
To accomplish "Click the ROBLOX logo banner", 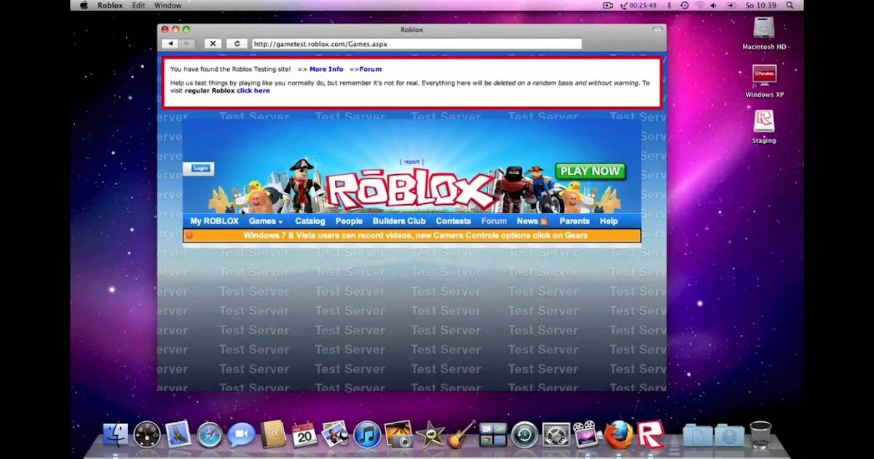I will (411, 191).
